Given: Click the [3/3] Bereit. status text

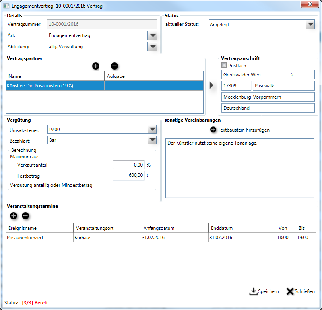Looking at the screenshot, I should coord(35,303).
